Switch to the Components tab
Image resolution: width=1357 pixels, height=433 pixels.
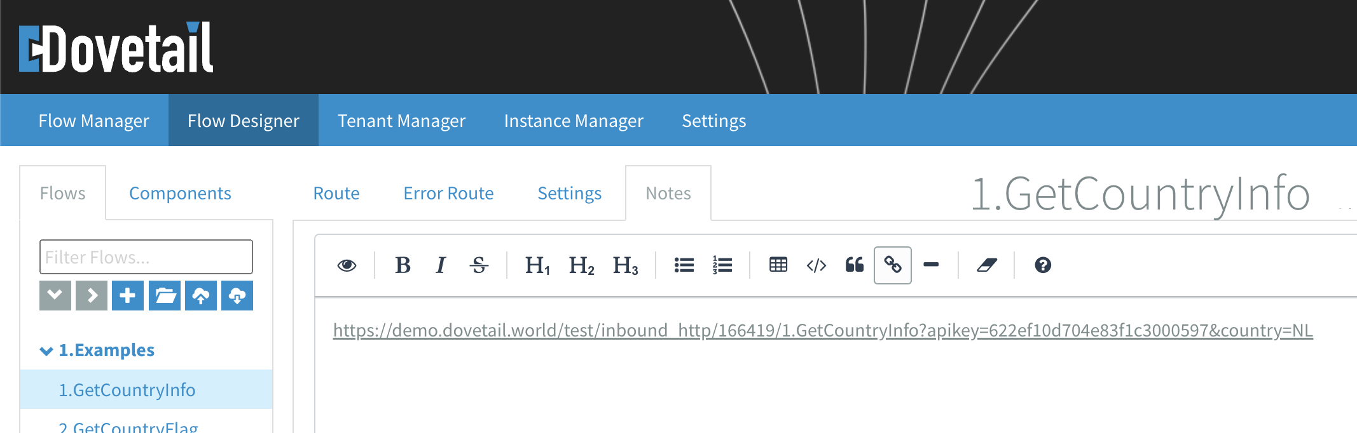pyautogui.click(x=180, y=193)
